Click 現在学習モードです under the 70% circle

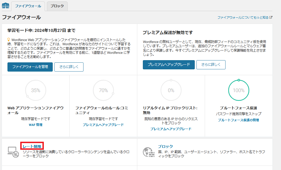(103, 119)
